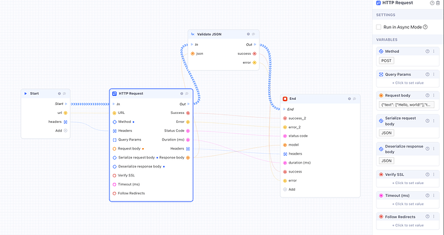Viewport: 444px width, 235px height.
Task: Click help icon beside Run in Async Mode
Action: [425, 27]
